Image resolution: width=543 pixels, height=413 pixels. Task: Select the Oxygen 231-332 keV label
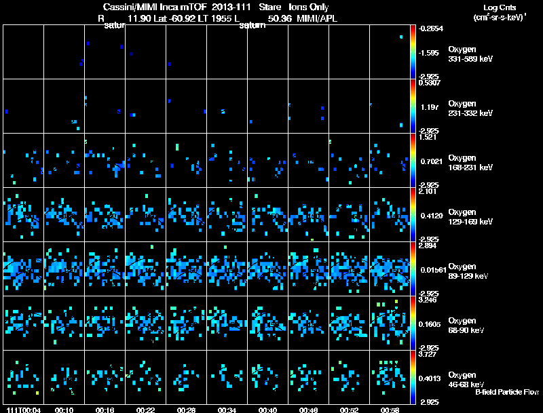(x=470, y=109)
